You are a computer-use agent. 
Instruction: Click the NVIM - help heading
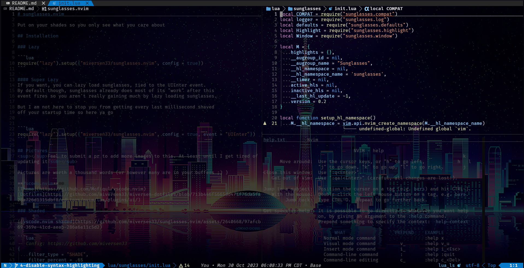point(368,151)
